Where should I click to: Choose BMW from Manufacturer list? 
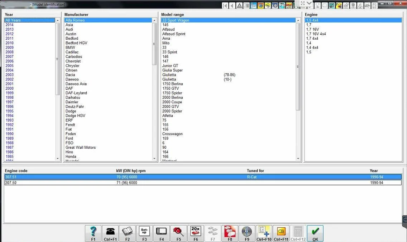point(70,48)
